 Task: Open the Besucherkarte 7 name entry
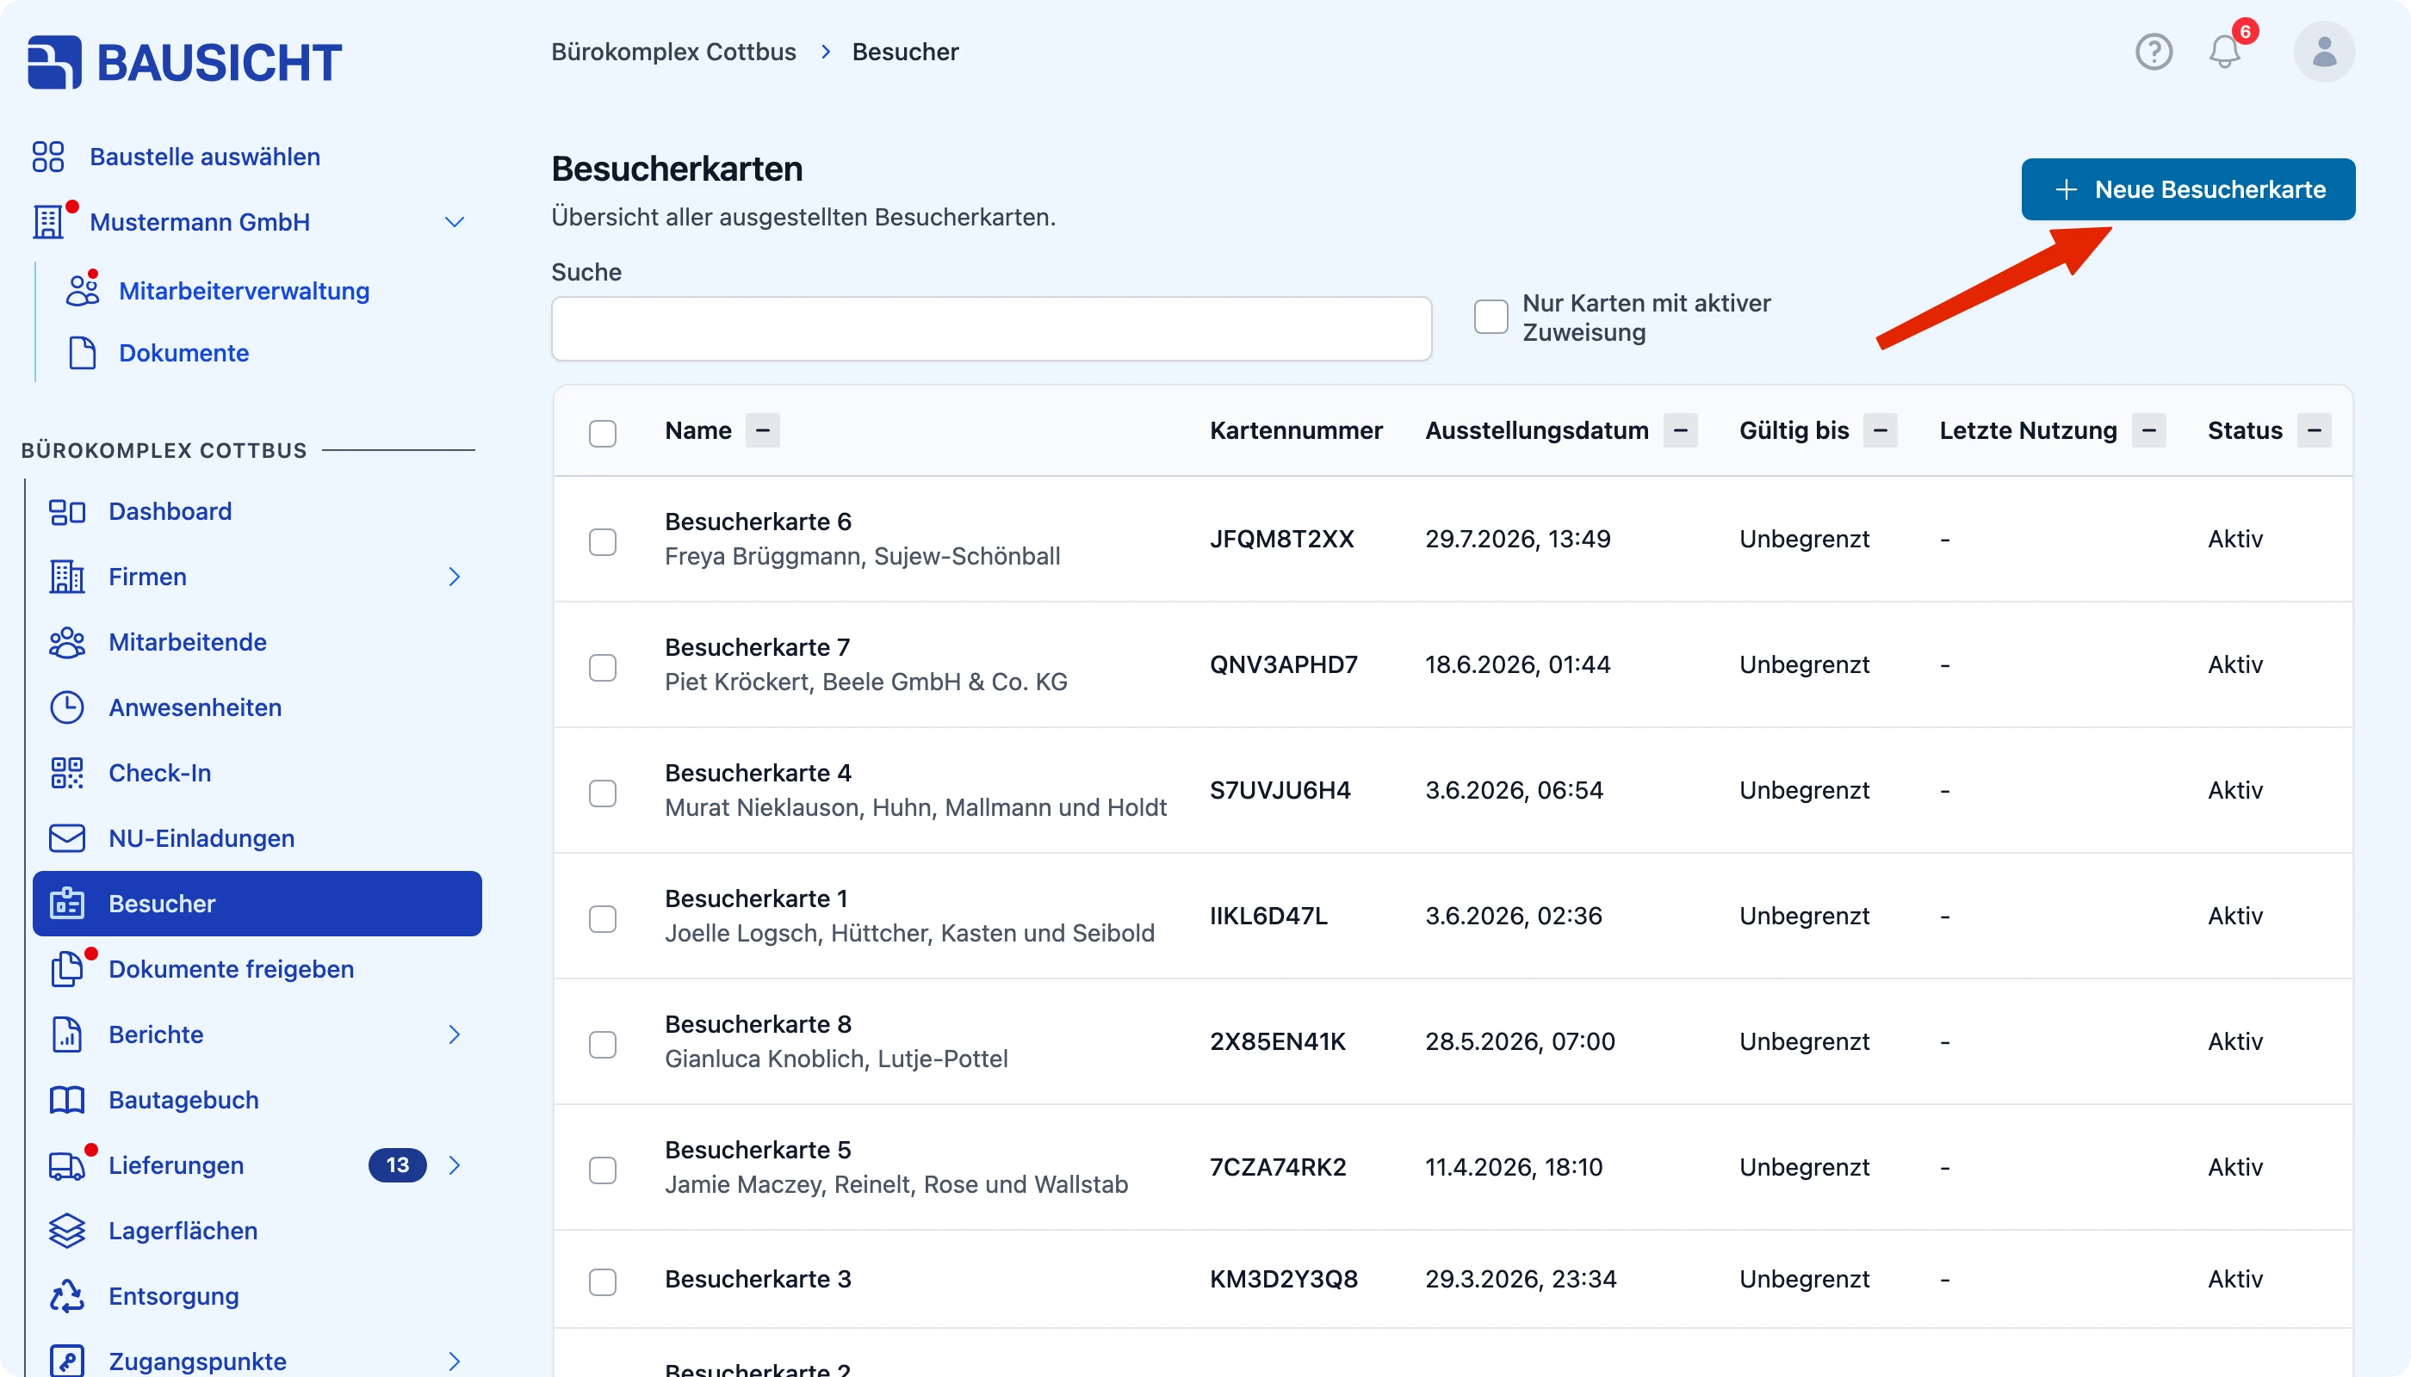(x=757, y=648)
